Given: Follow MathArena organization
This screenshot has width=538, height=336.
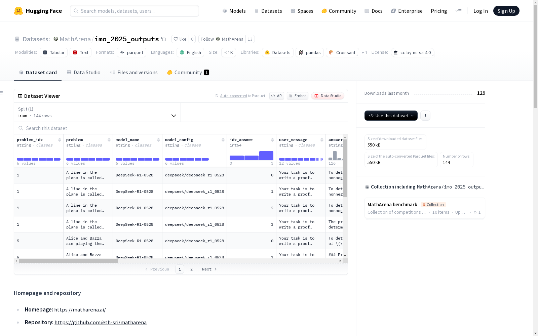Looking at the screenshot, I should 222,39.
